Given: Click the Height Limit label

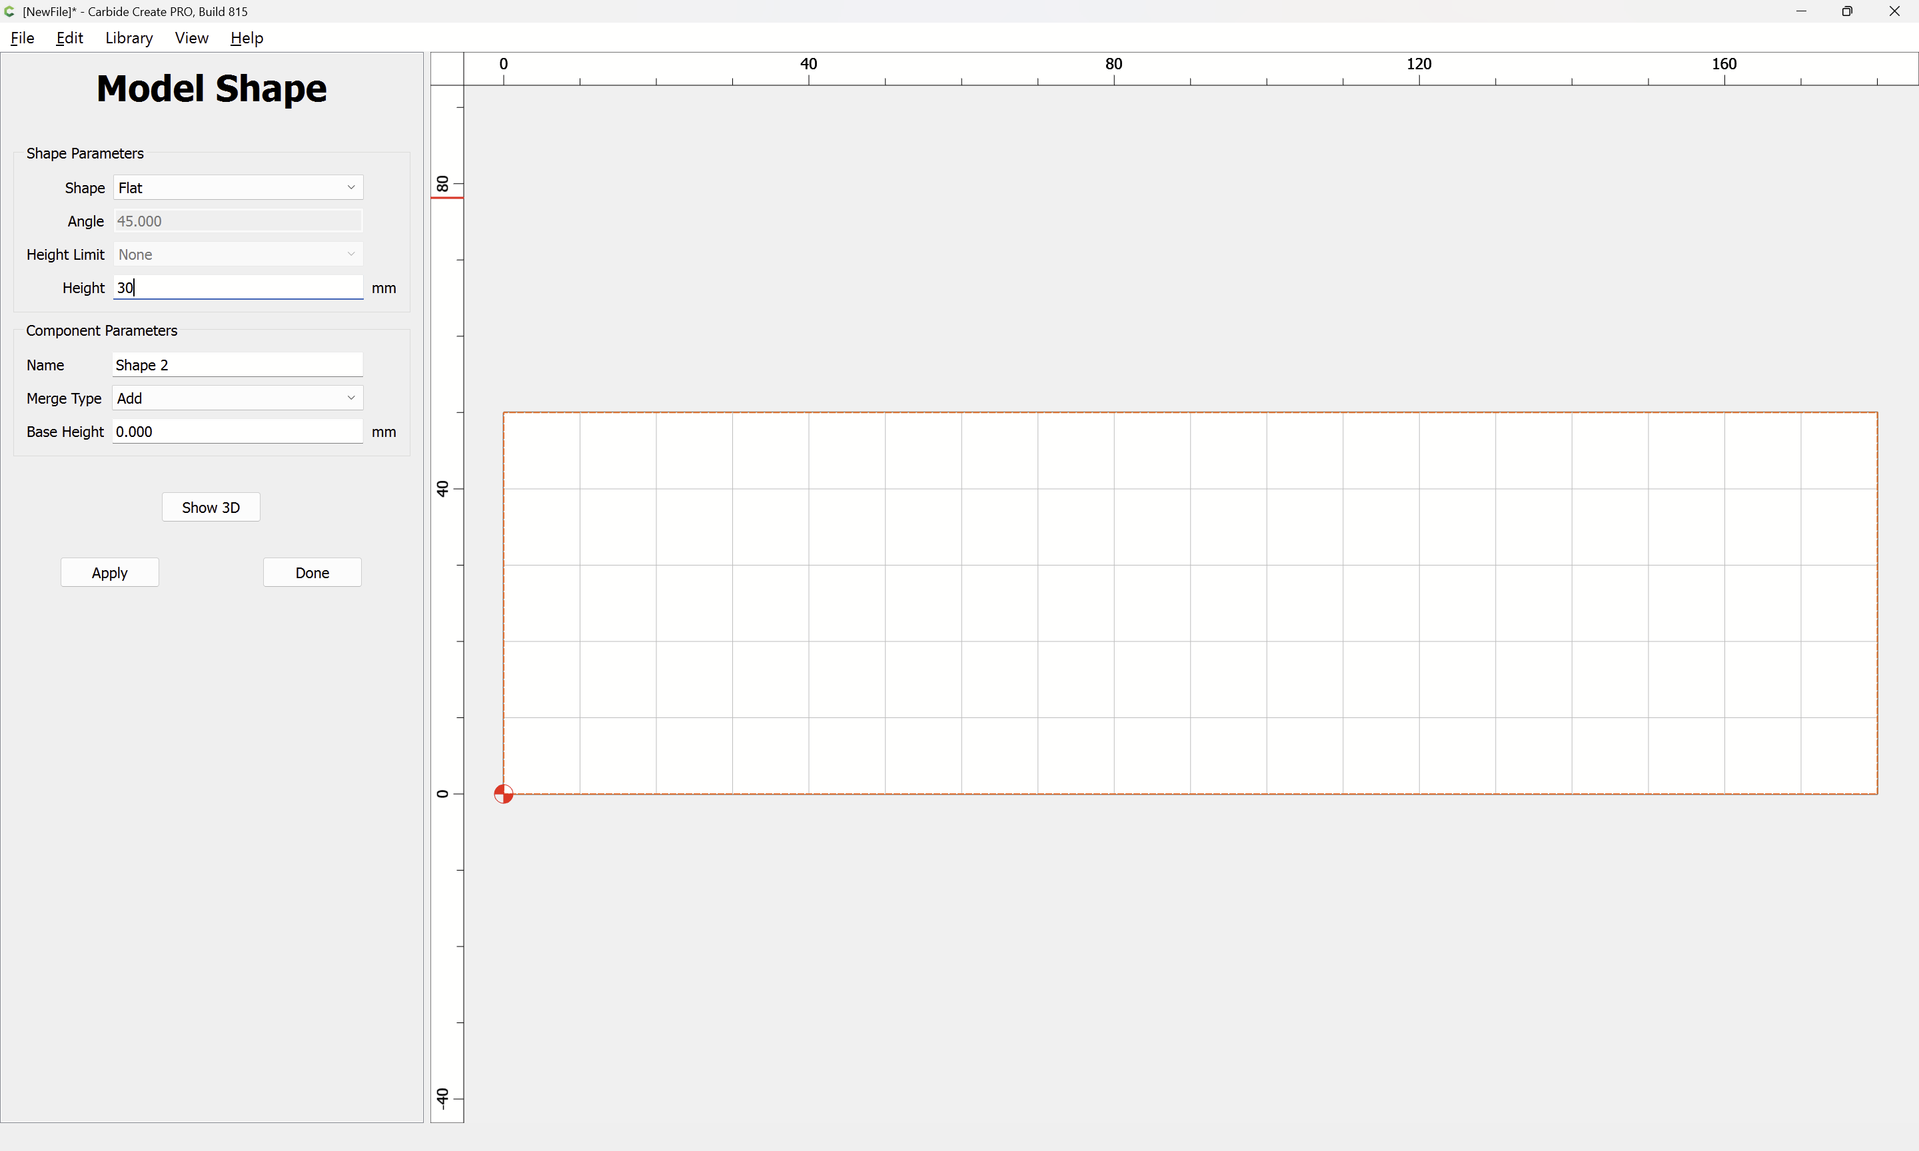Looking at the screenshot, I should tap(65, 254).
